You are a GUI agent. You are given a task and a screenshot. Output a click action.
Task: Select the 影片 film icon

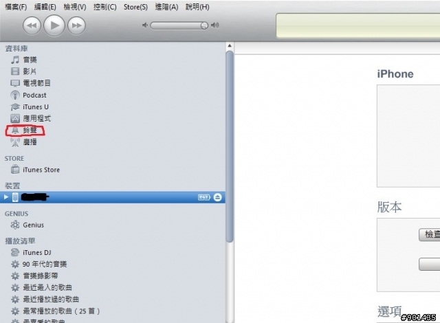point(15,71)
